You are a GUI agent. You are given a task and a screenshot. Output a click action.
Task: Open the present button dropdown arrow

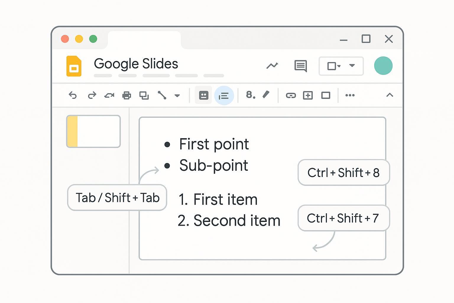click(x=352, y=66)
